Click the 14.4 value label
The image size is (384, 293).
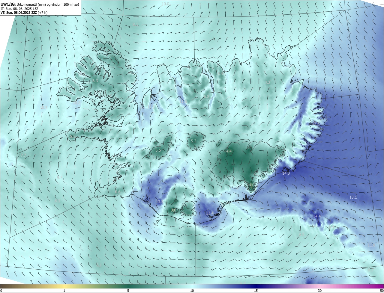(317, 216)
